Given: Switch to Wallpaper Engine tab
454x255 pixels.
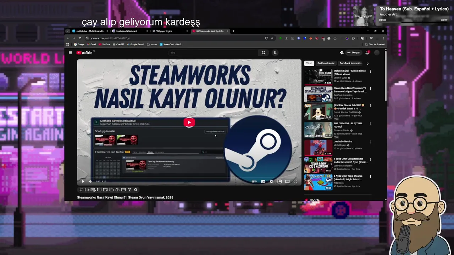Looking at the screenshot, I should pos(170,31).
